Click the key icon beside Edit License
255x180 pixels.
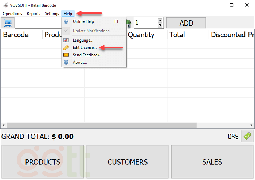pos(66,48)
